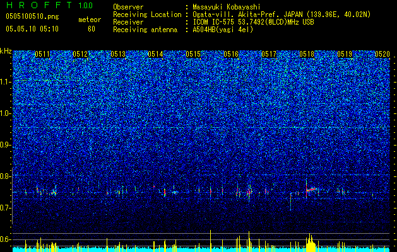The height and width of the screenshot is (252, 397).
Task: Click the 0513 time marker
Action: (x=118, y=54)
